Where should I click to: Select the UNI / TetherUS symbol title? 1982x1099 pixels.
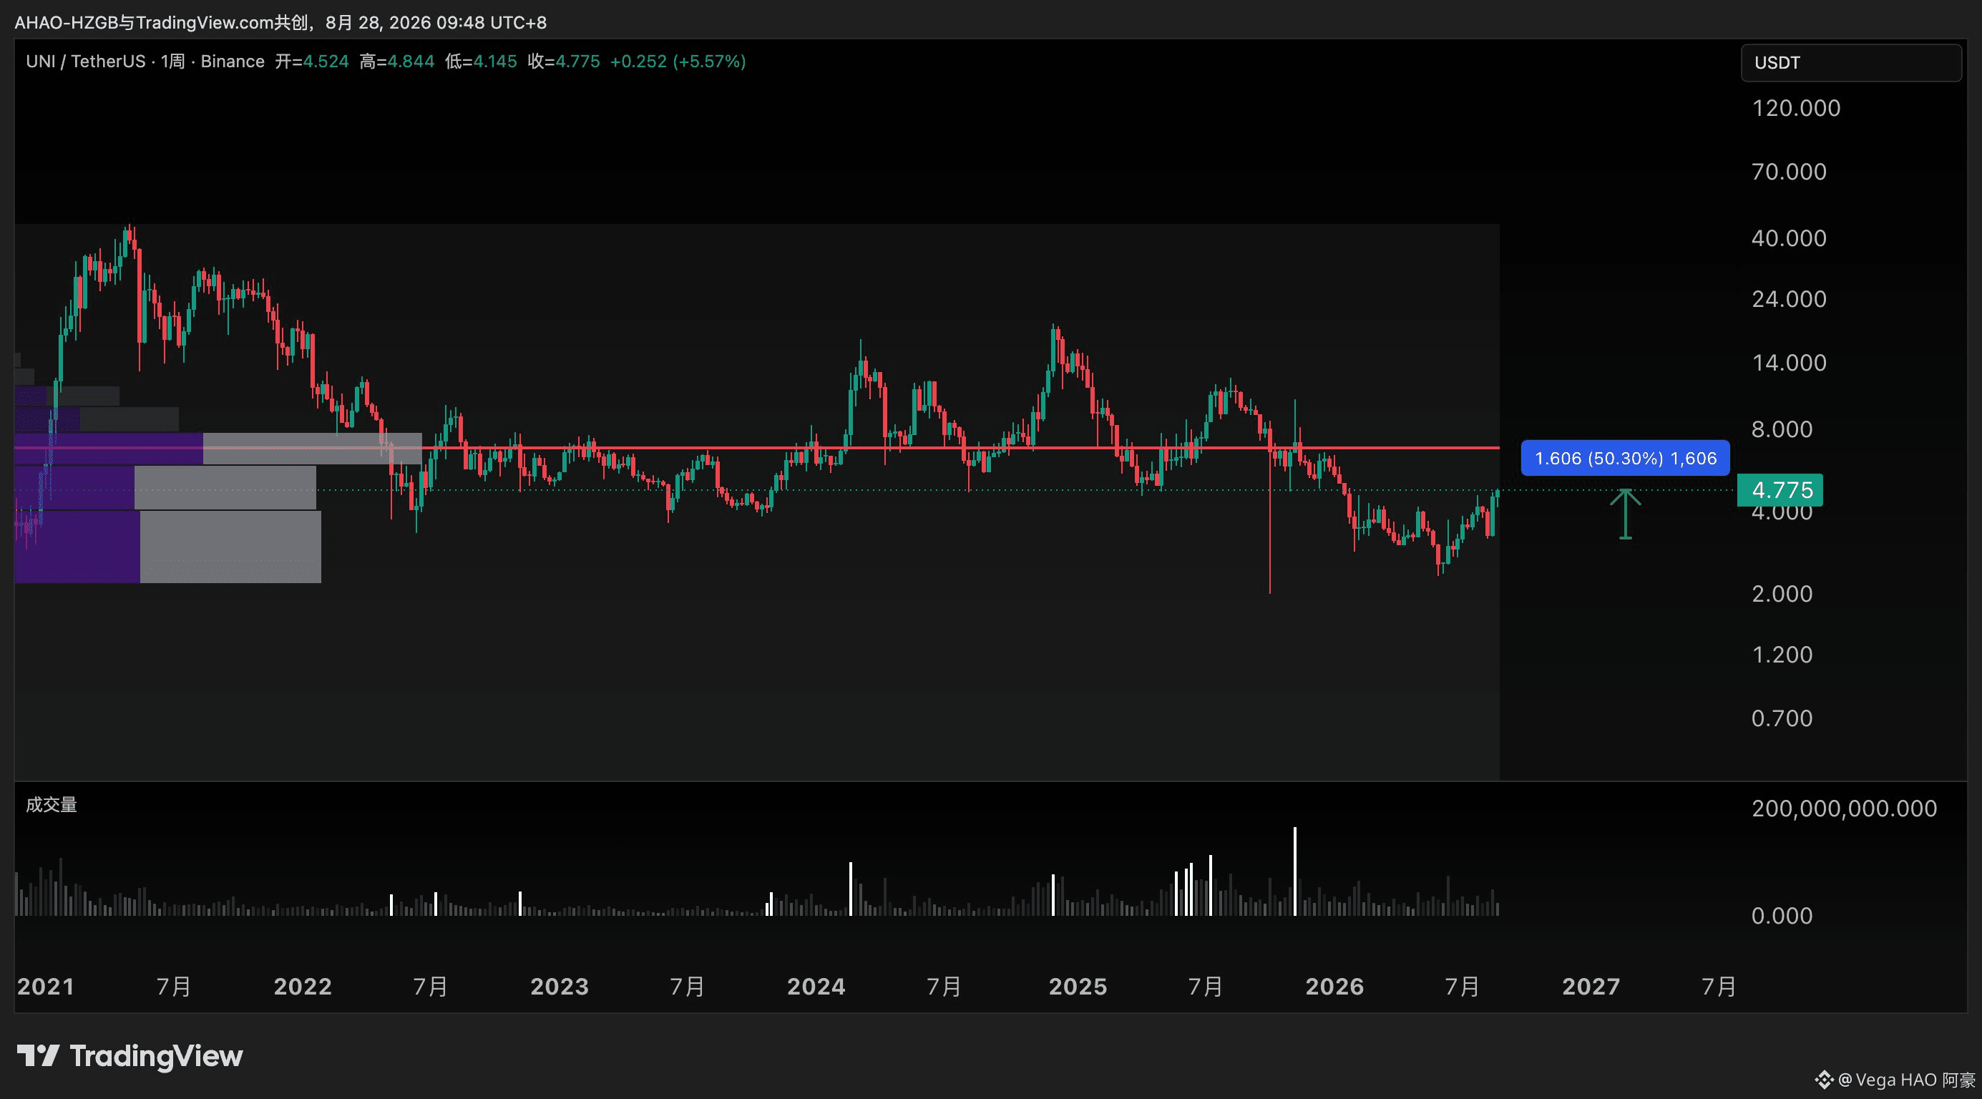tap(85, 62)
